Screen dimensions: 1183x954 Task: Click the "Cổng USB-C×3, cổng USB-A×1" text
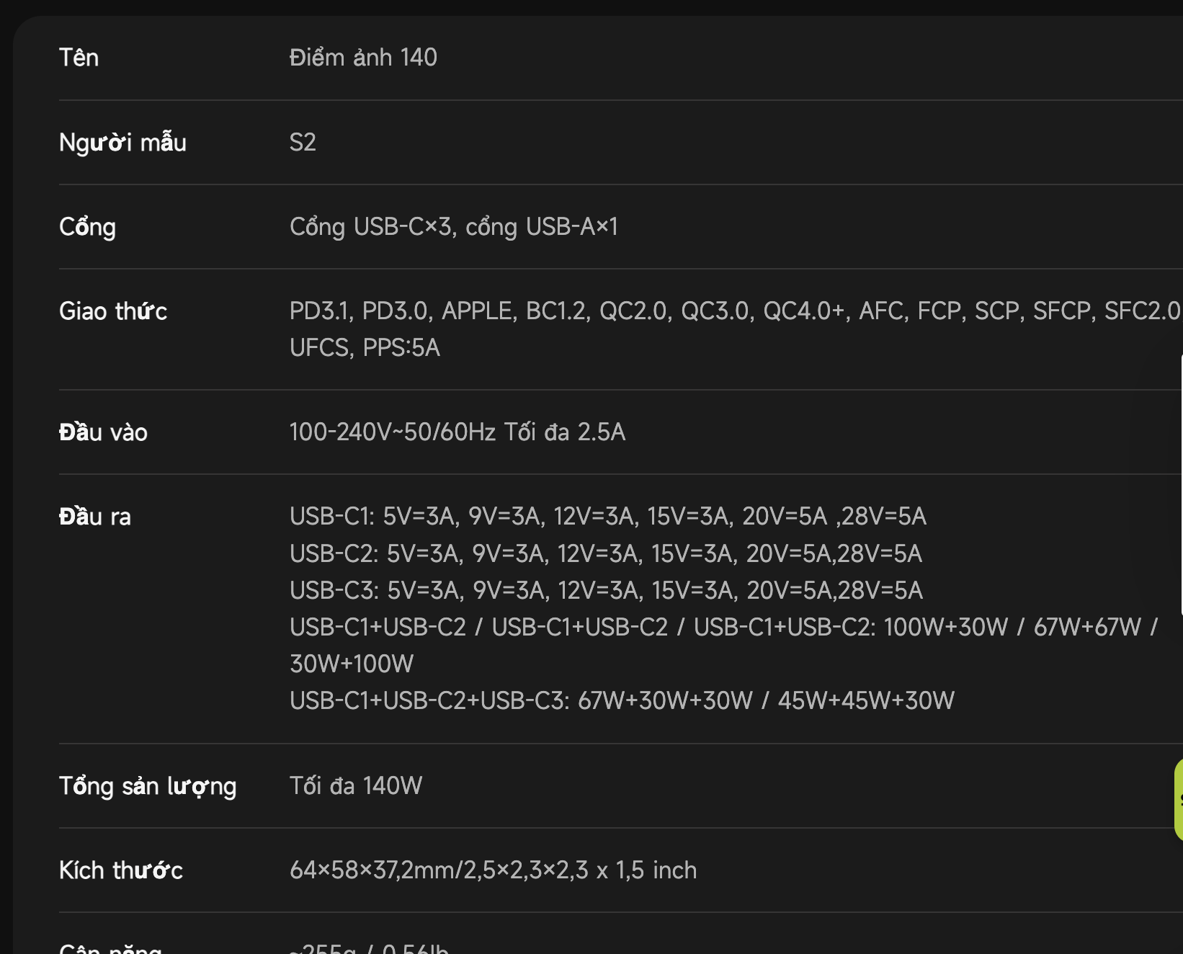point(453,227)
